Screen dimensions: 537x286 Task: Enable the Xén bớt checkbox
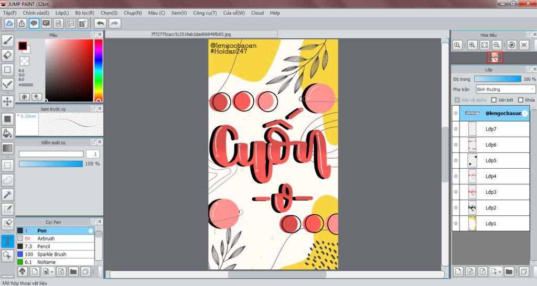[494, 100]
